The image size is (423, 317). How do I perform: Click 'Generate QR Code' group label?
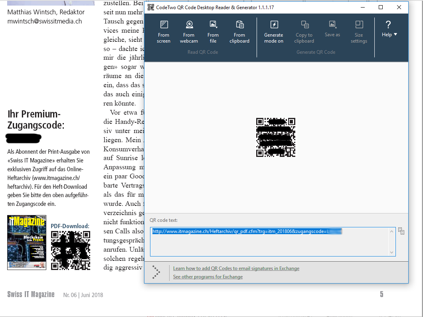[x=316, y=52]
